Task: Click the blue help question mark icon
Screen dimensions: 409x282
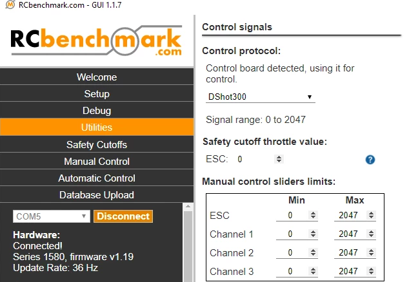Action: tap(370, 160)
